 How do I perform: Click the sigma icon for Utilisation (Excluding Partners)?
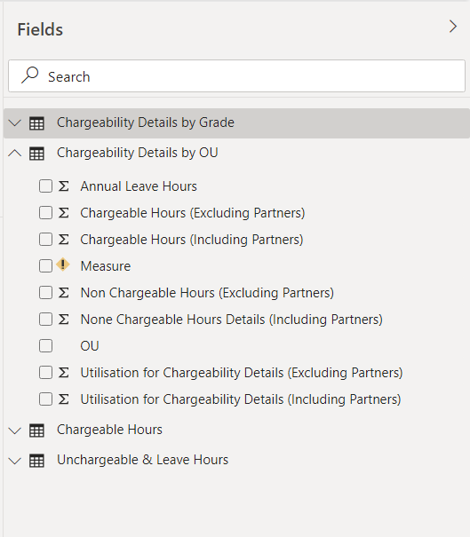pos(63,373)
